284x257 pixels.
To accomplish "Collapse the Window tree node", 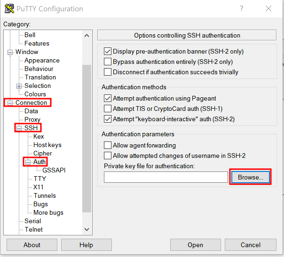I will (x=10, y=52).
